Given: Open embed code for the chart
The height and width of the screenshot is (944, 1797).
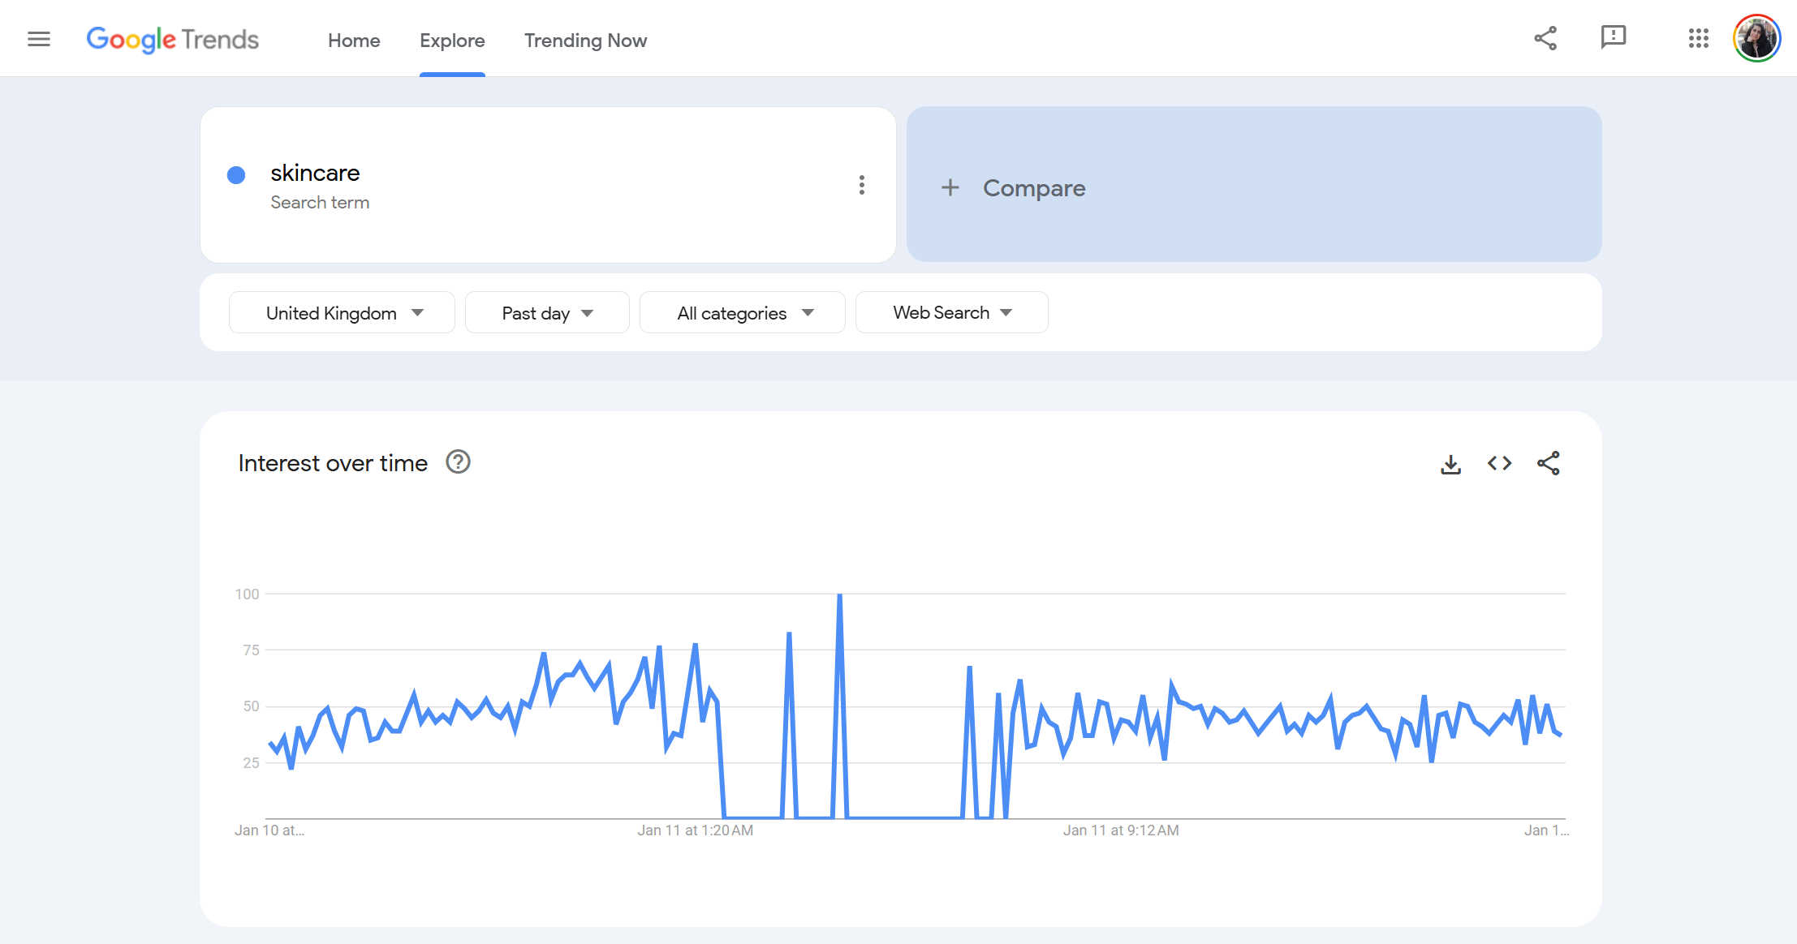Looking at the screenshot, I should pos(1499,463).
